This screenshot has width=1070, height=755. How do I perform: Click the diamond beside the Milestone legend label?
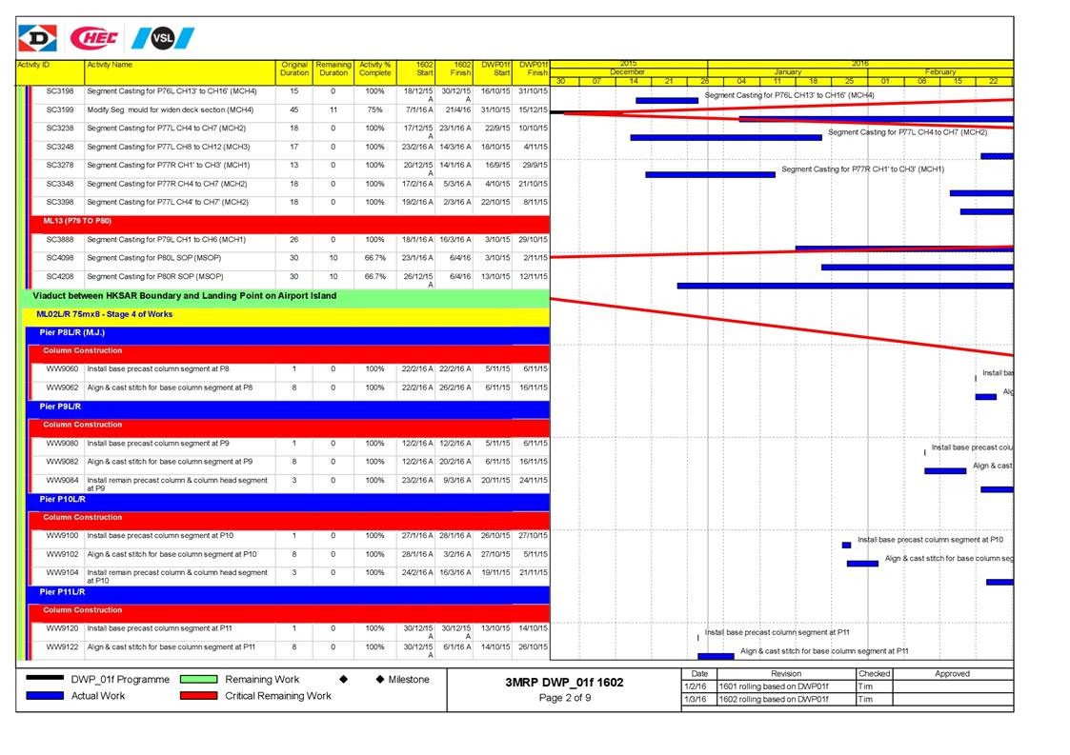[380, 679]
